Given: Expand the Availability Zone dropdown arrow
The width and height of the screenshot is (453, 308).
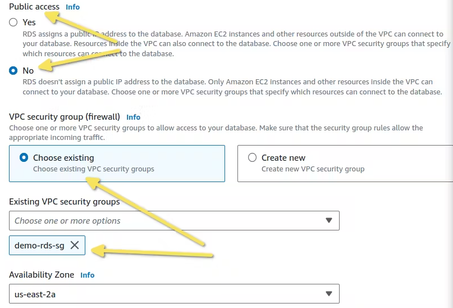Looking at the screenshot, I should (x=328, y=294).
